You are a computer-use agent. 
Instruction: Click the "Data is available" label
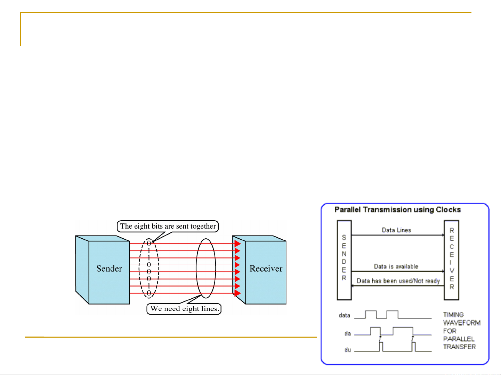point(396,266)
